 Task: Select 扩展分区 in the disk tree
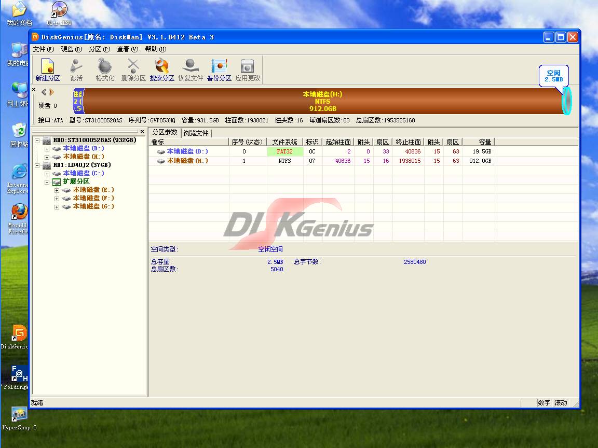click(76, 181)
